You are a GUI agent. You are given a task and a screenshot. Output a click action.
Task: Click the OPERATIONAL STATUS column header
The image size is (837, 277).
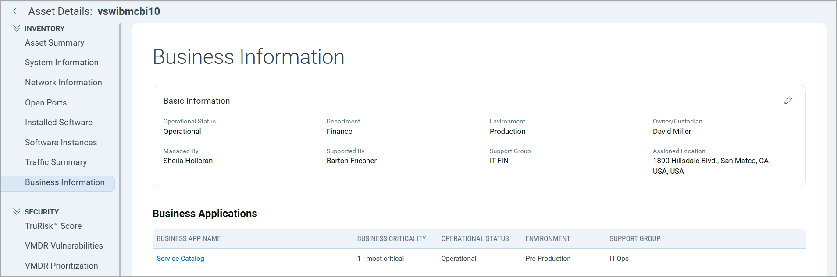click(x=475, y=239)
